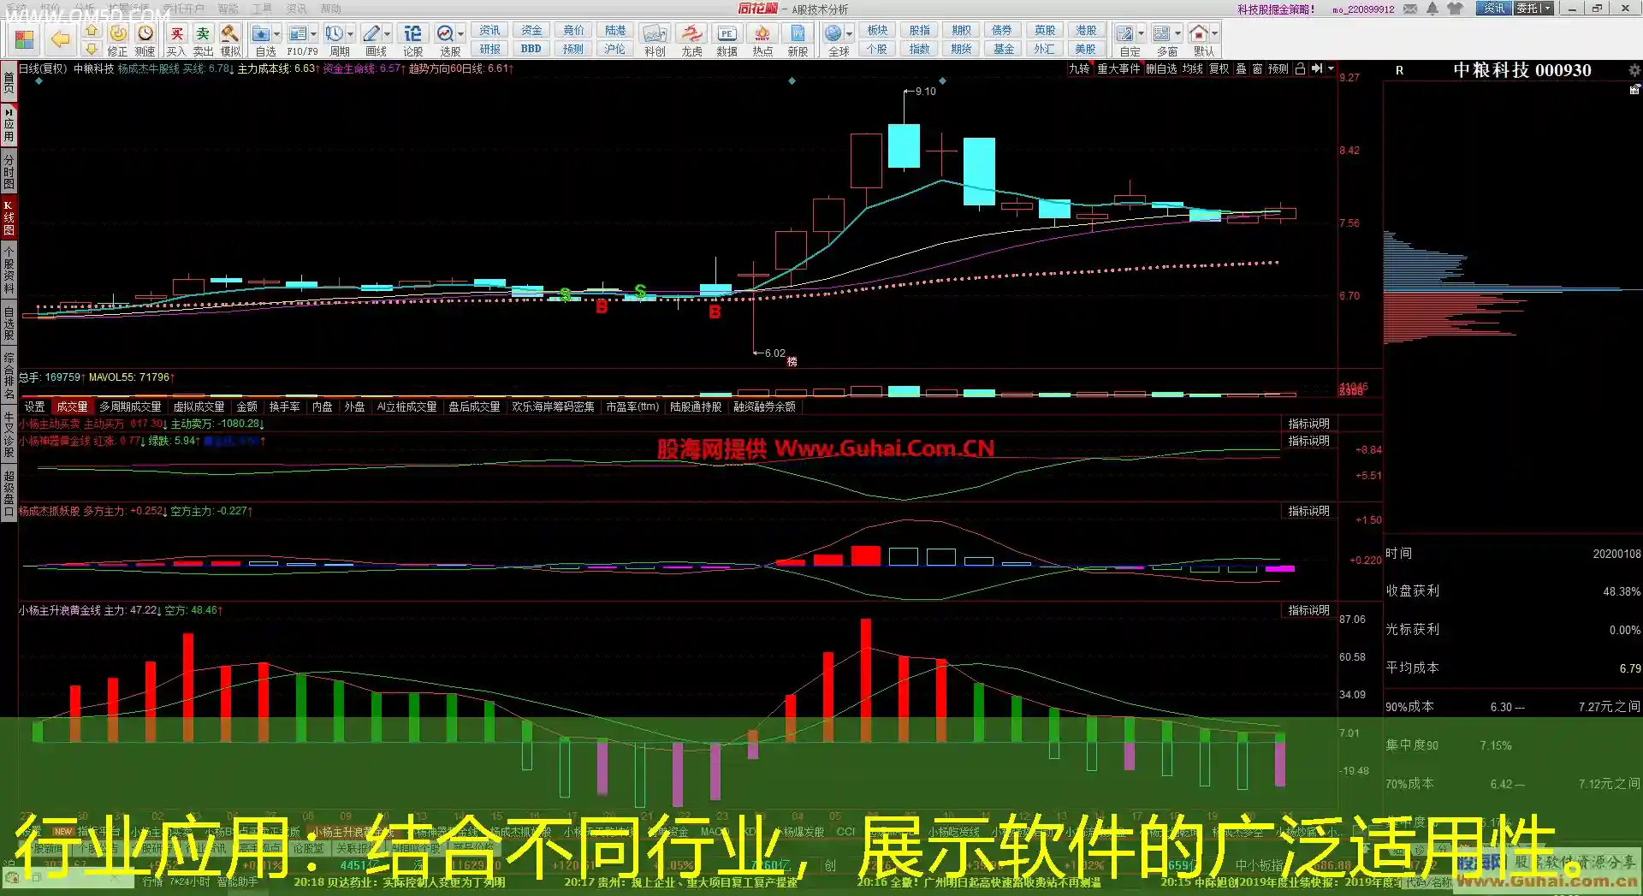Click the down arrow toolbar icon
The image size is (1643, 896).
coord(92,50)
